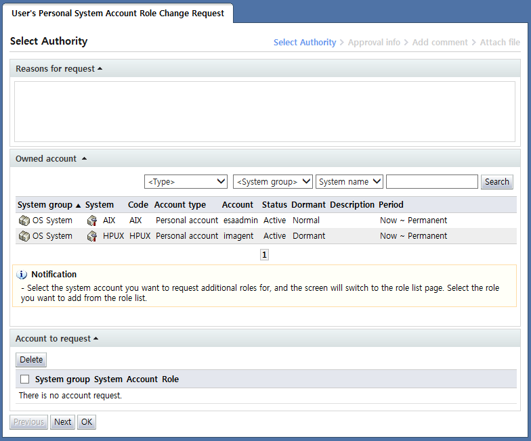
Task: Collapse the Owned account section
Action: click(84, 159)
